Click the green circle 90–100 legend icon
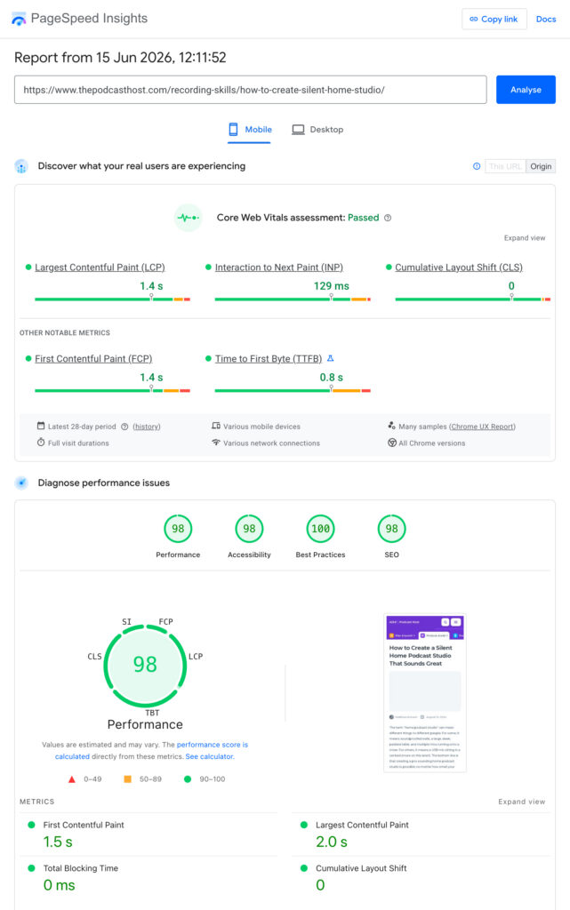The image size is (570, 910). (x=188, y=779)
